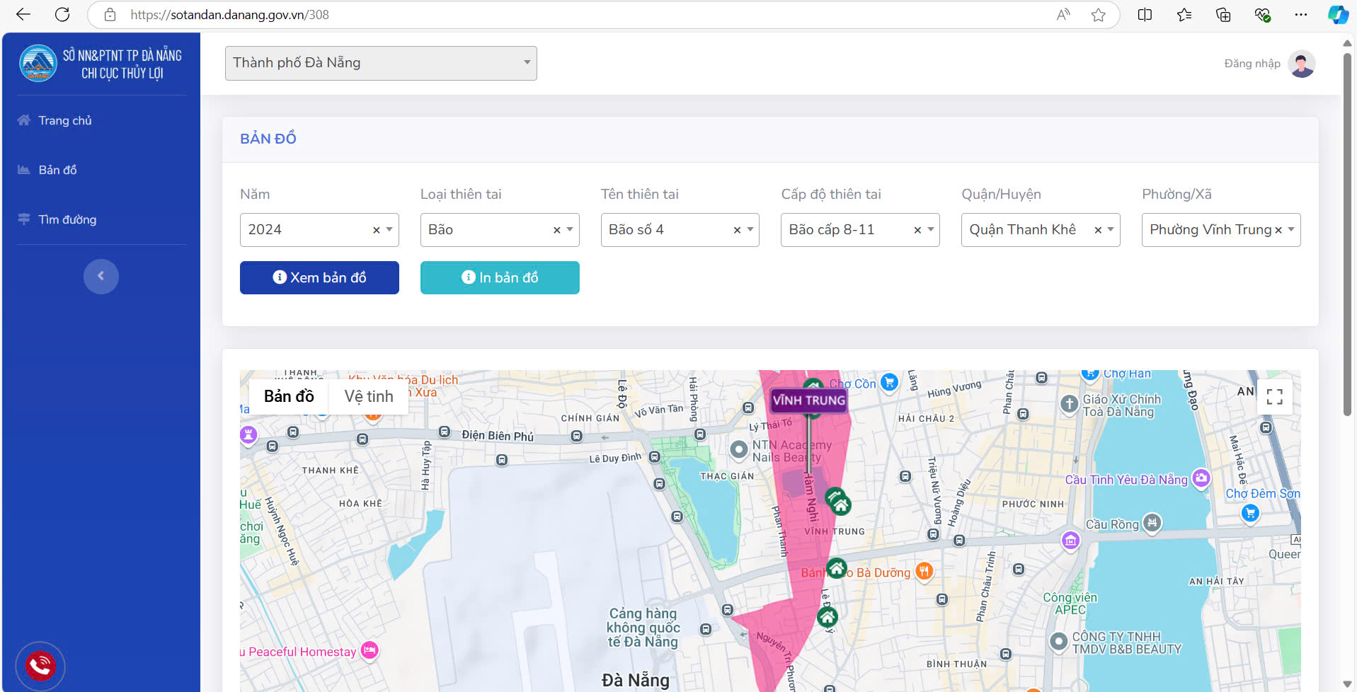The image size is (1357, 692).
Task: Click the user avatar icon
Action: coord(1302,64)
